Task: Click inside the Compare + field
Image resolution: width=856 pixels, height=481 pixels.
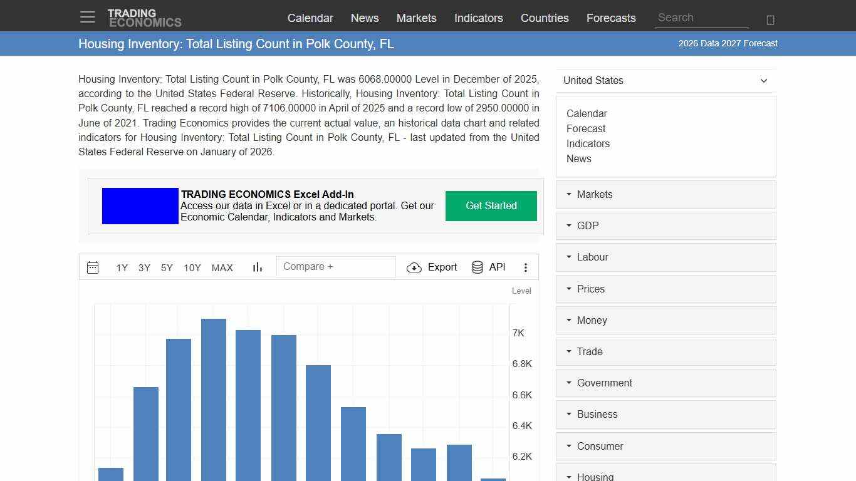Action: (x=336, y=266)
